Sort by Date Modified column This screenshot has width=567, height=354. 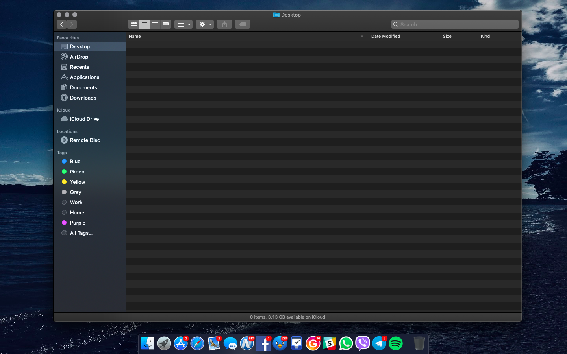pos(402,36)
